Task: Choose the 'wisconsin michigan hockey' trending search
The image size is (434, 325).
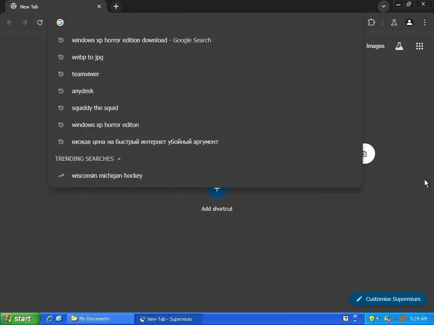Action: click(206, 176)
